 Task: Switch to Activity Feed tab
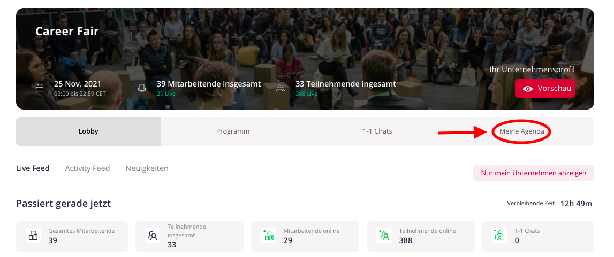point(87,168)
